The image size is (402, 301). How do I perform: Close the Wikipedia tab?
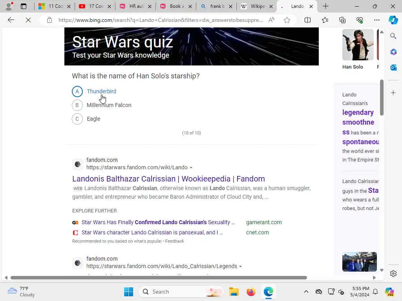(x=271, y=6)
